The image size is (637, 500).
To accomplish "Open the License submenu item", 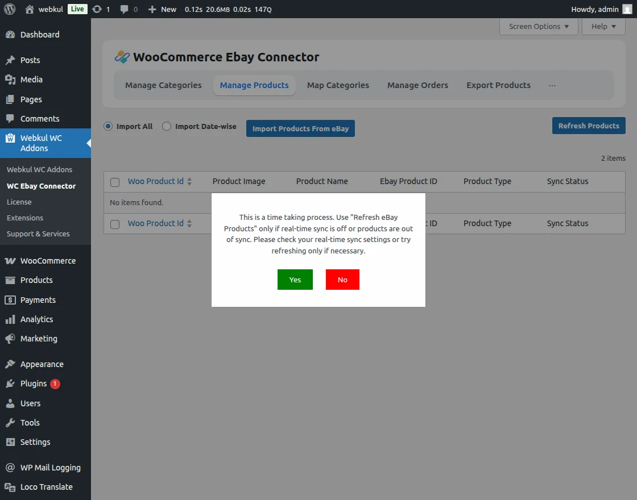I will coord(19,202).
